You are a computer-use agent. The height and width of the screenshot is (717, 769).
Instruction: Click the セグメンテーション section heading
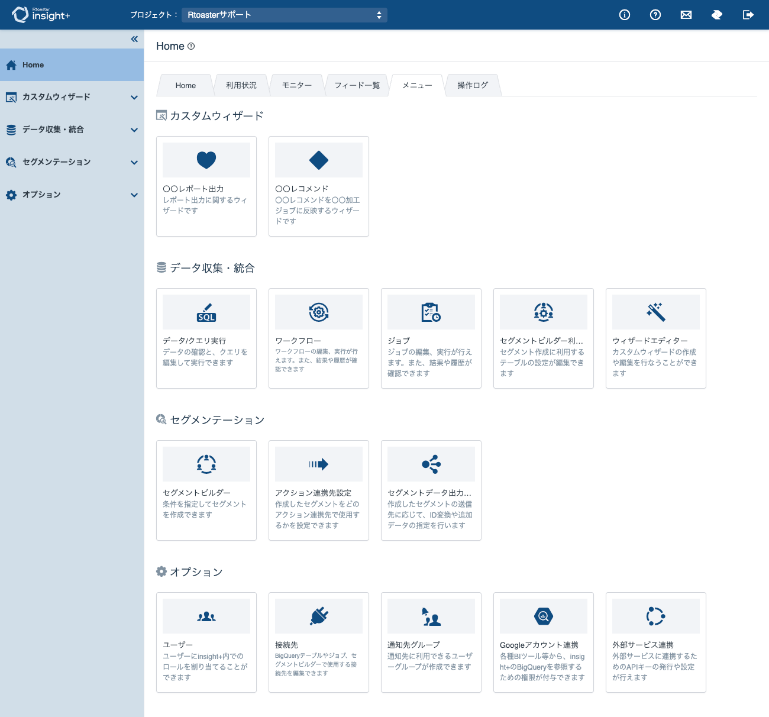(x=217, y=420)
